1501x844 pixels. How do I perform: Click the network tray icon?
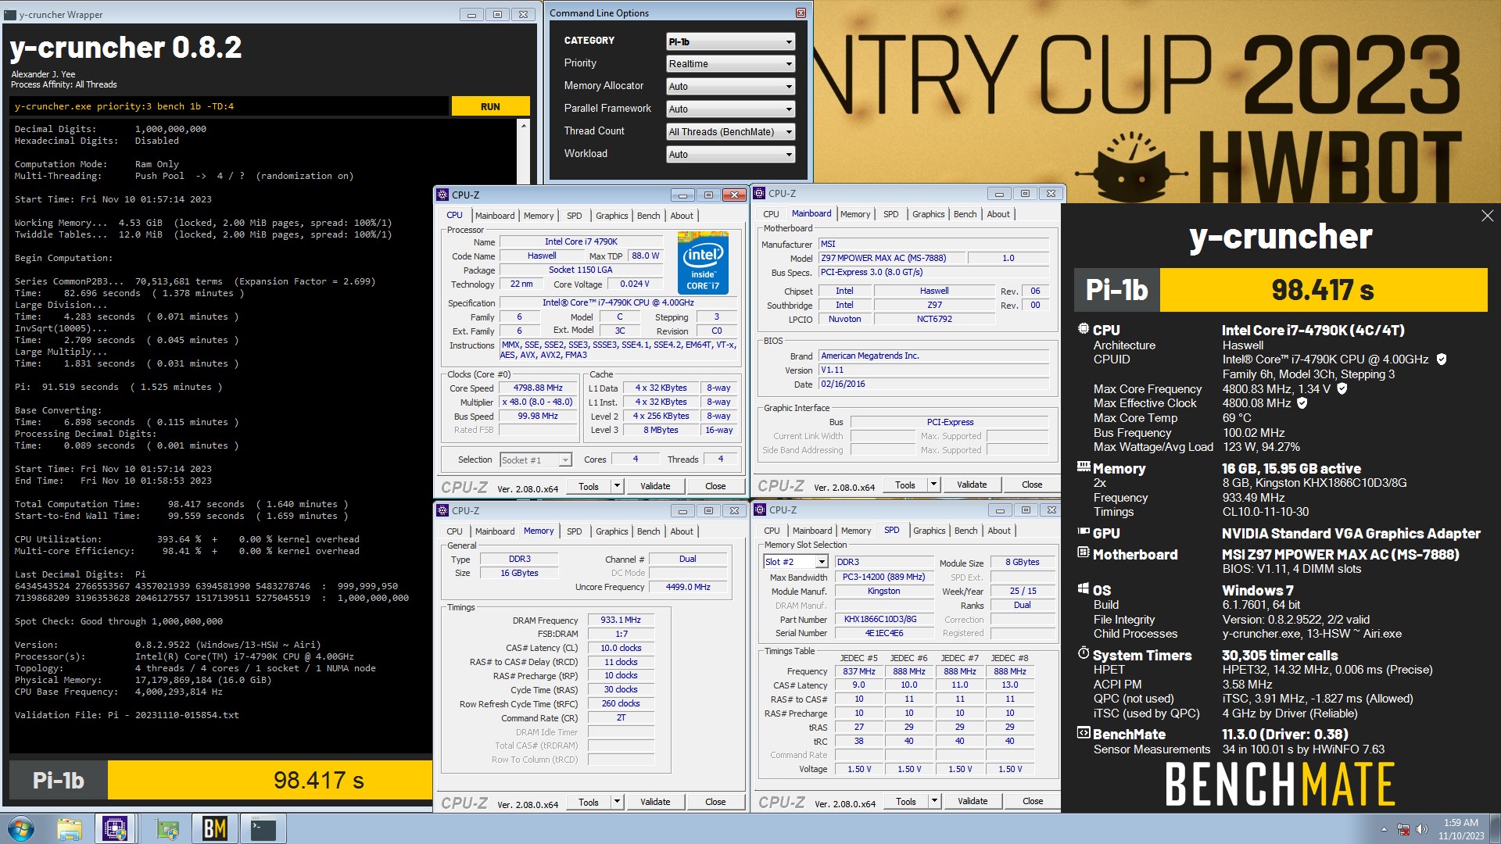coord(1403,829)
